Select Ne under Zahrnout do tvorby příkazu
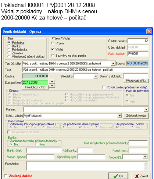This screenshot has width=154, height=179. tap(11, 144)
